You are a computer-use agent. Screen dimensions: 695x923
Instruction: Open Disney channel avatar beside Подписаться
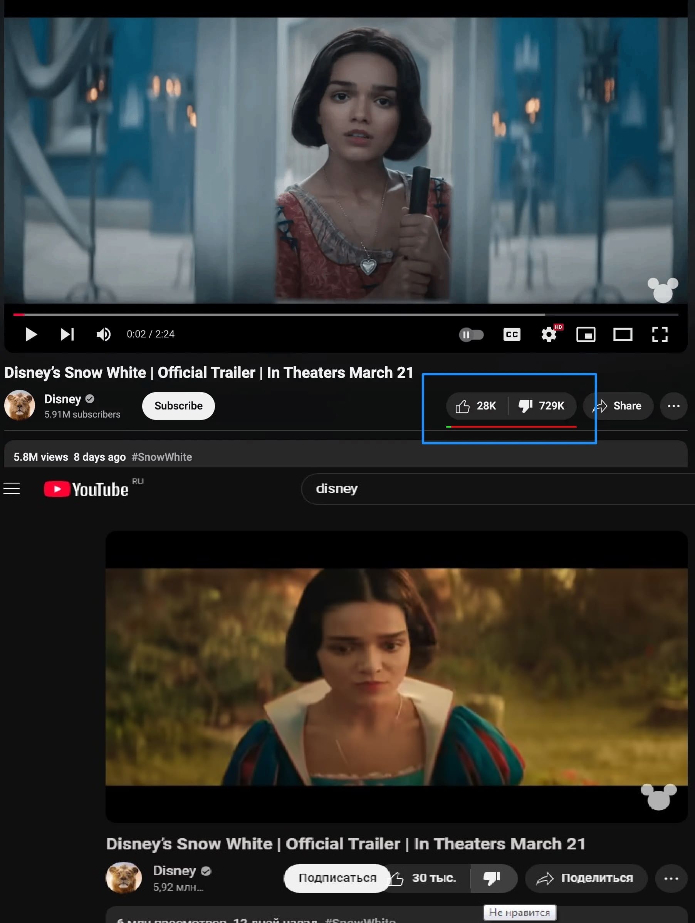pos(124,878)
